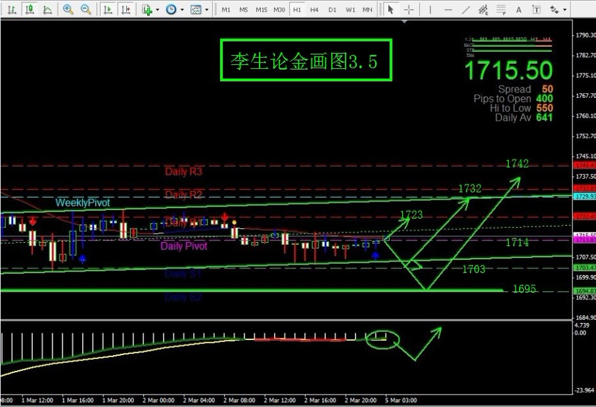The image size is (596, 407).
Task: Draw a vertical line on chart
Action: (430, 10)
